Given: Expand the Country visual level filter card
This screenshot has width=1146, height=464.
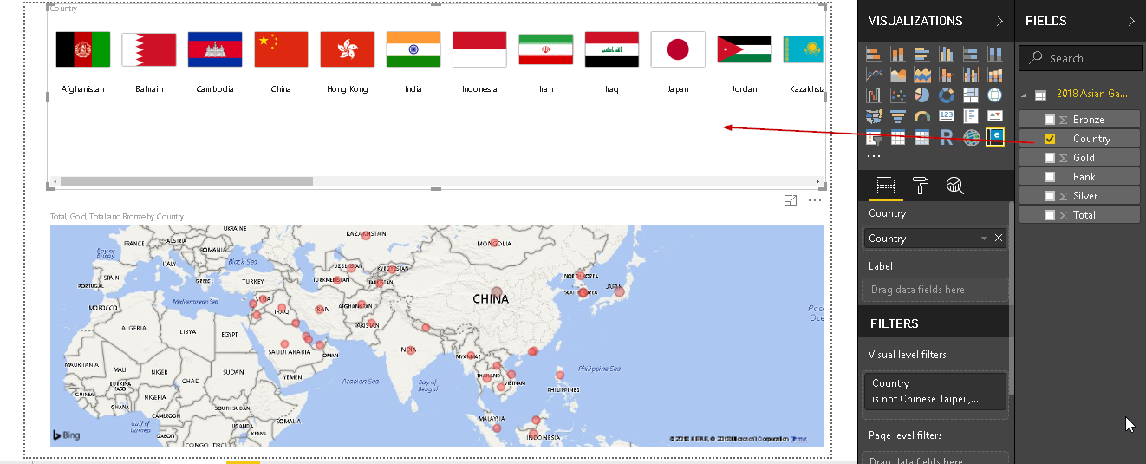Looking at the screenshot, I should [935, 391].
